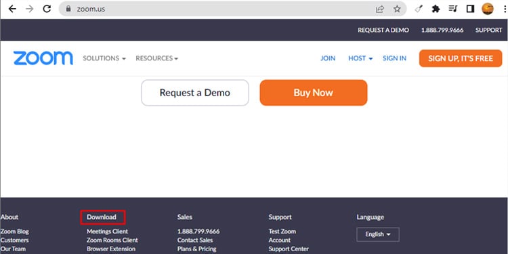Viewport: 508px width, 254px height.
Task: Click Request a Demo in top bar
Action: coord(383,30)
